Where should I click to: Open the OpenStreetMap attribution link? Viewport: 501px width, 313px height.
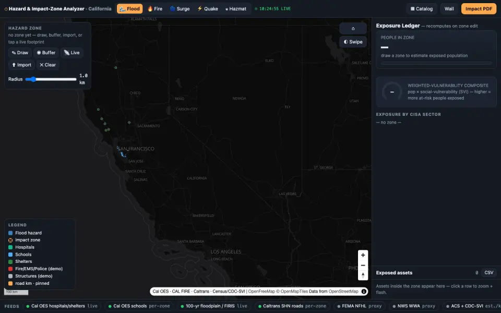tap(343, 291)
